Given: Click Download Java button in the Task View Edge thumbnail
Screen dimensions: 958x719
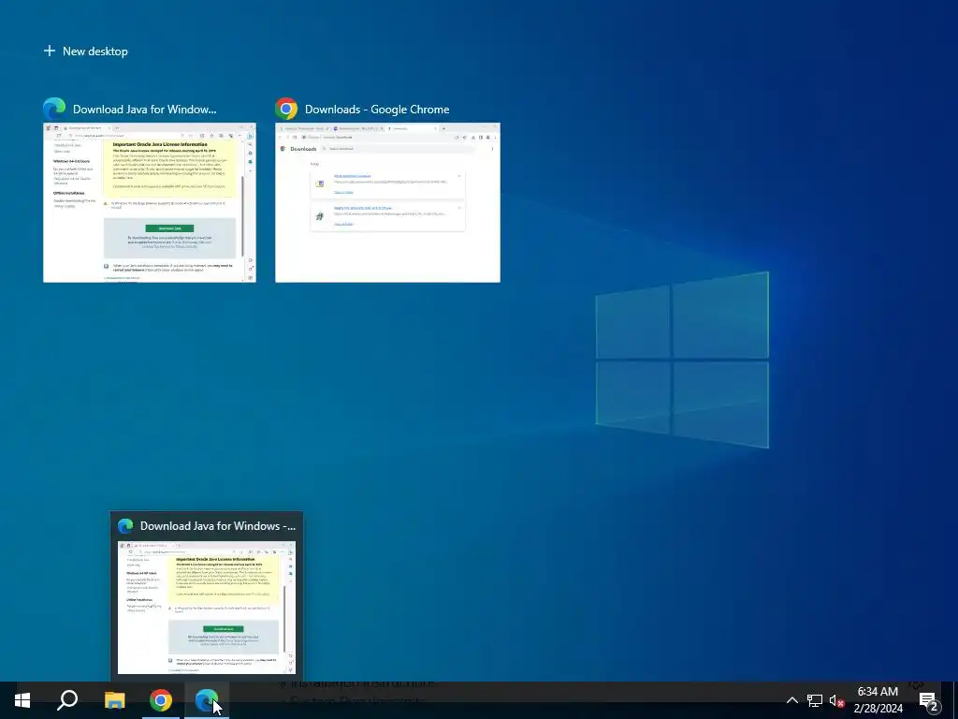Looking at the screenshot, I should [x=169, y=228].
